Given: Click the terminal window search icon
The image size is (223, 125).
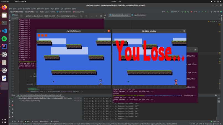Looking at the screenshot, I should pos(81,16).
